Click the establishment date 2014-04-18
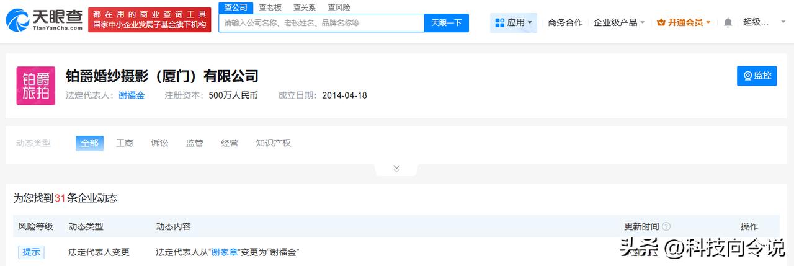The height and width of the screenshot is (266, 794). 344,95
